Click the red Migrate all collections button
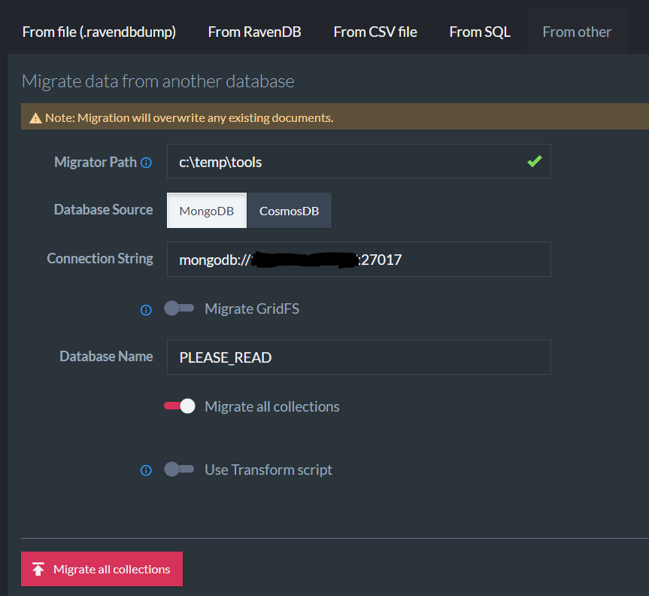The height and width of the screenshot is (596, 649). [x=102, y=569]
